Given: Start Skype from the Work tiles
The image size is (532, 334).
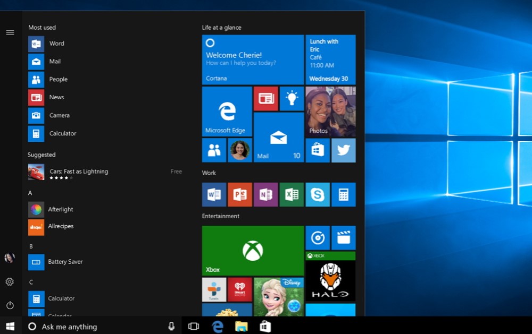Looking at the screenshot, I should tap(318, 194).
